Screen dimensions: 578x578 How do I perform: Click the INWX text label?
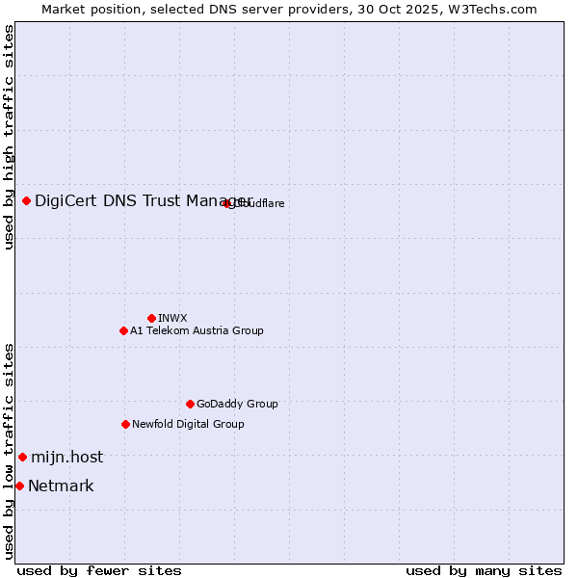(172, 318)
